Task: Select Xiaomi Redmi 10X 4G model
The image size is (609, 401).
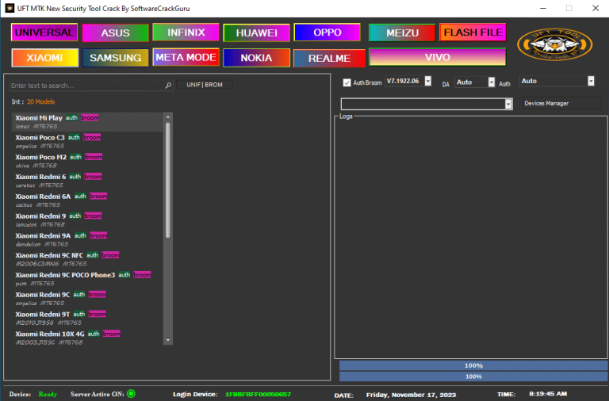Action: (x=88, y=338)
